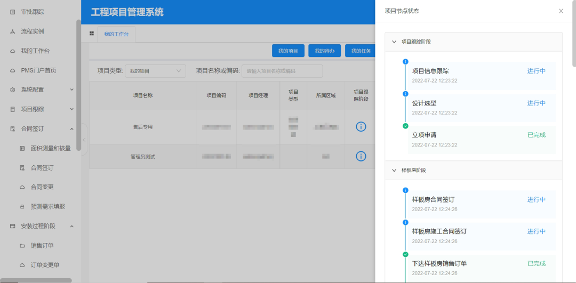
Task: Collapse the 项目跟踪阶段 section
Action: (394, 42)
